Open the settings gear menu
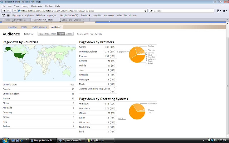Image resolution: width=229 pixels, height=143 pixels. click(x=224, y=11)
